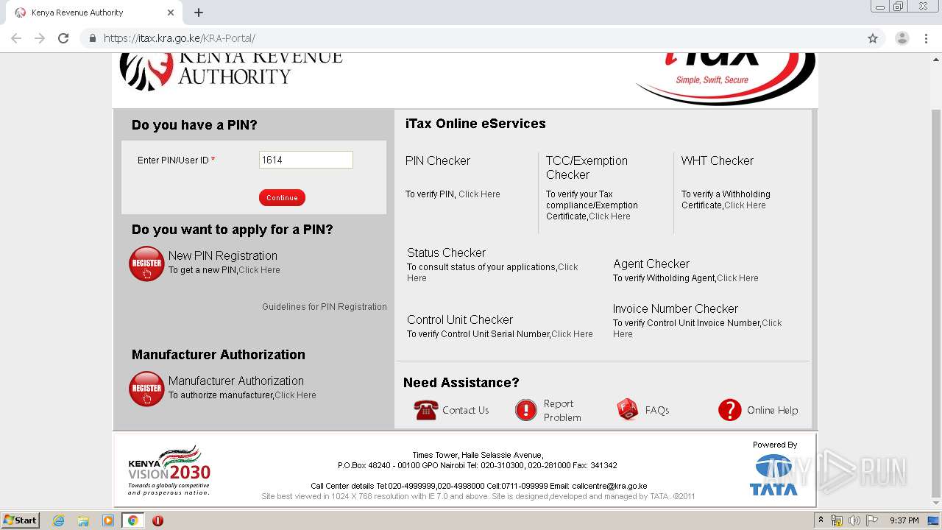This screenshot has height=530, width=942.
Task: Click the browser back arrow
Action: tap(16, 38)
